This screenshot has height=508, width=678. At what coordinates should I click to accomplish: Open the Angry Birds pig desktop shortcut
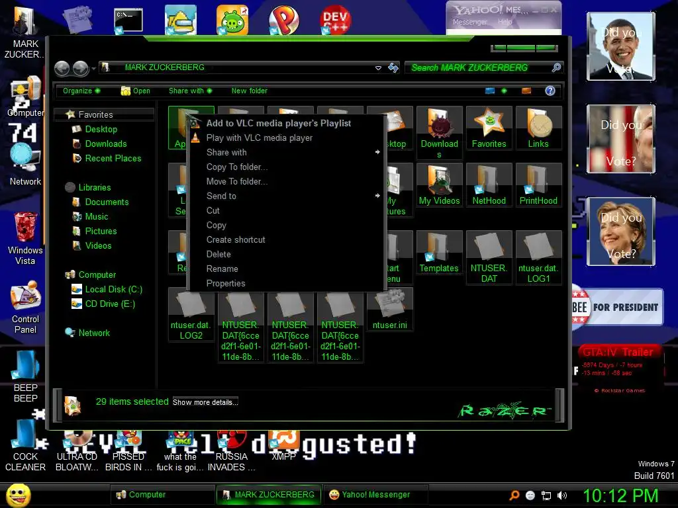[x=232, y=20]
